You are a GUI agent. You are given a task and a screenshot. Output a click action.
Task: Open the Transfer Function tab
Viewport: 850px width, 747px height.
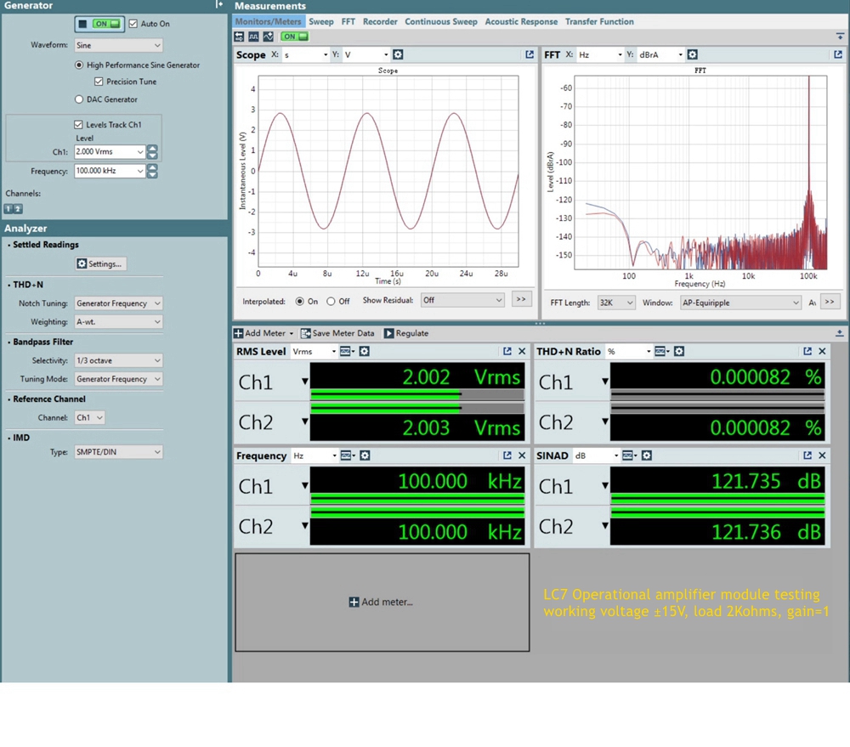tap(599, 22)
